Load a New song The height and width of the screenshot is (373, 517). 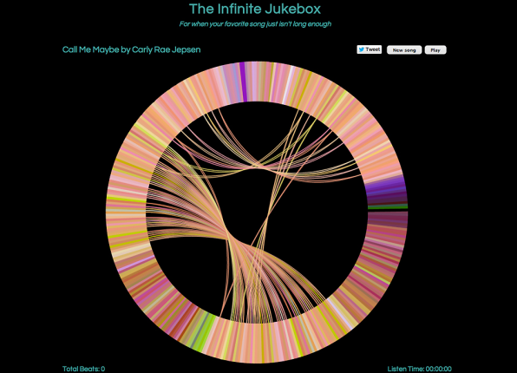coord(404,49)
